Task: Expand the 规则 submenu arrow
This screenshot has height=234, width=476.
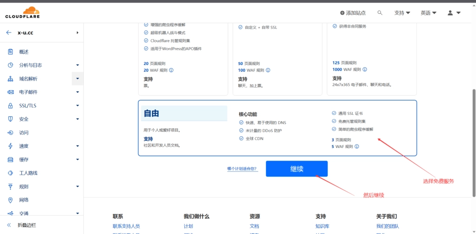Action: [78, 186]
